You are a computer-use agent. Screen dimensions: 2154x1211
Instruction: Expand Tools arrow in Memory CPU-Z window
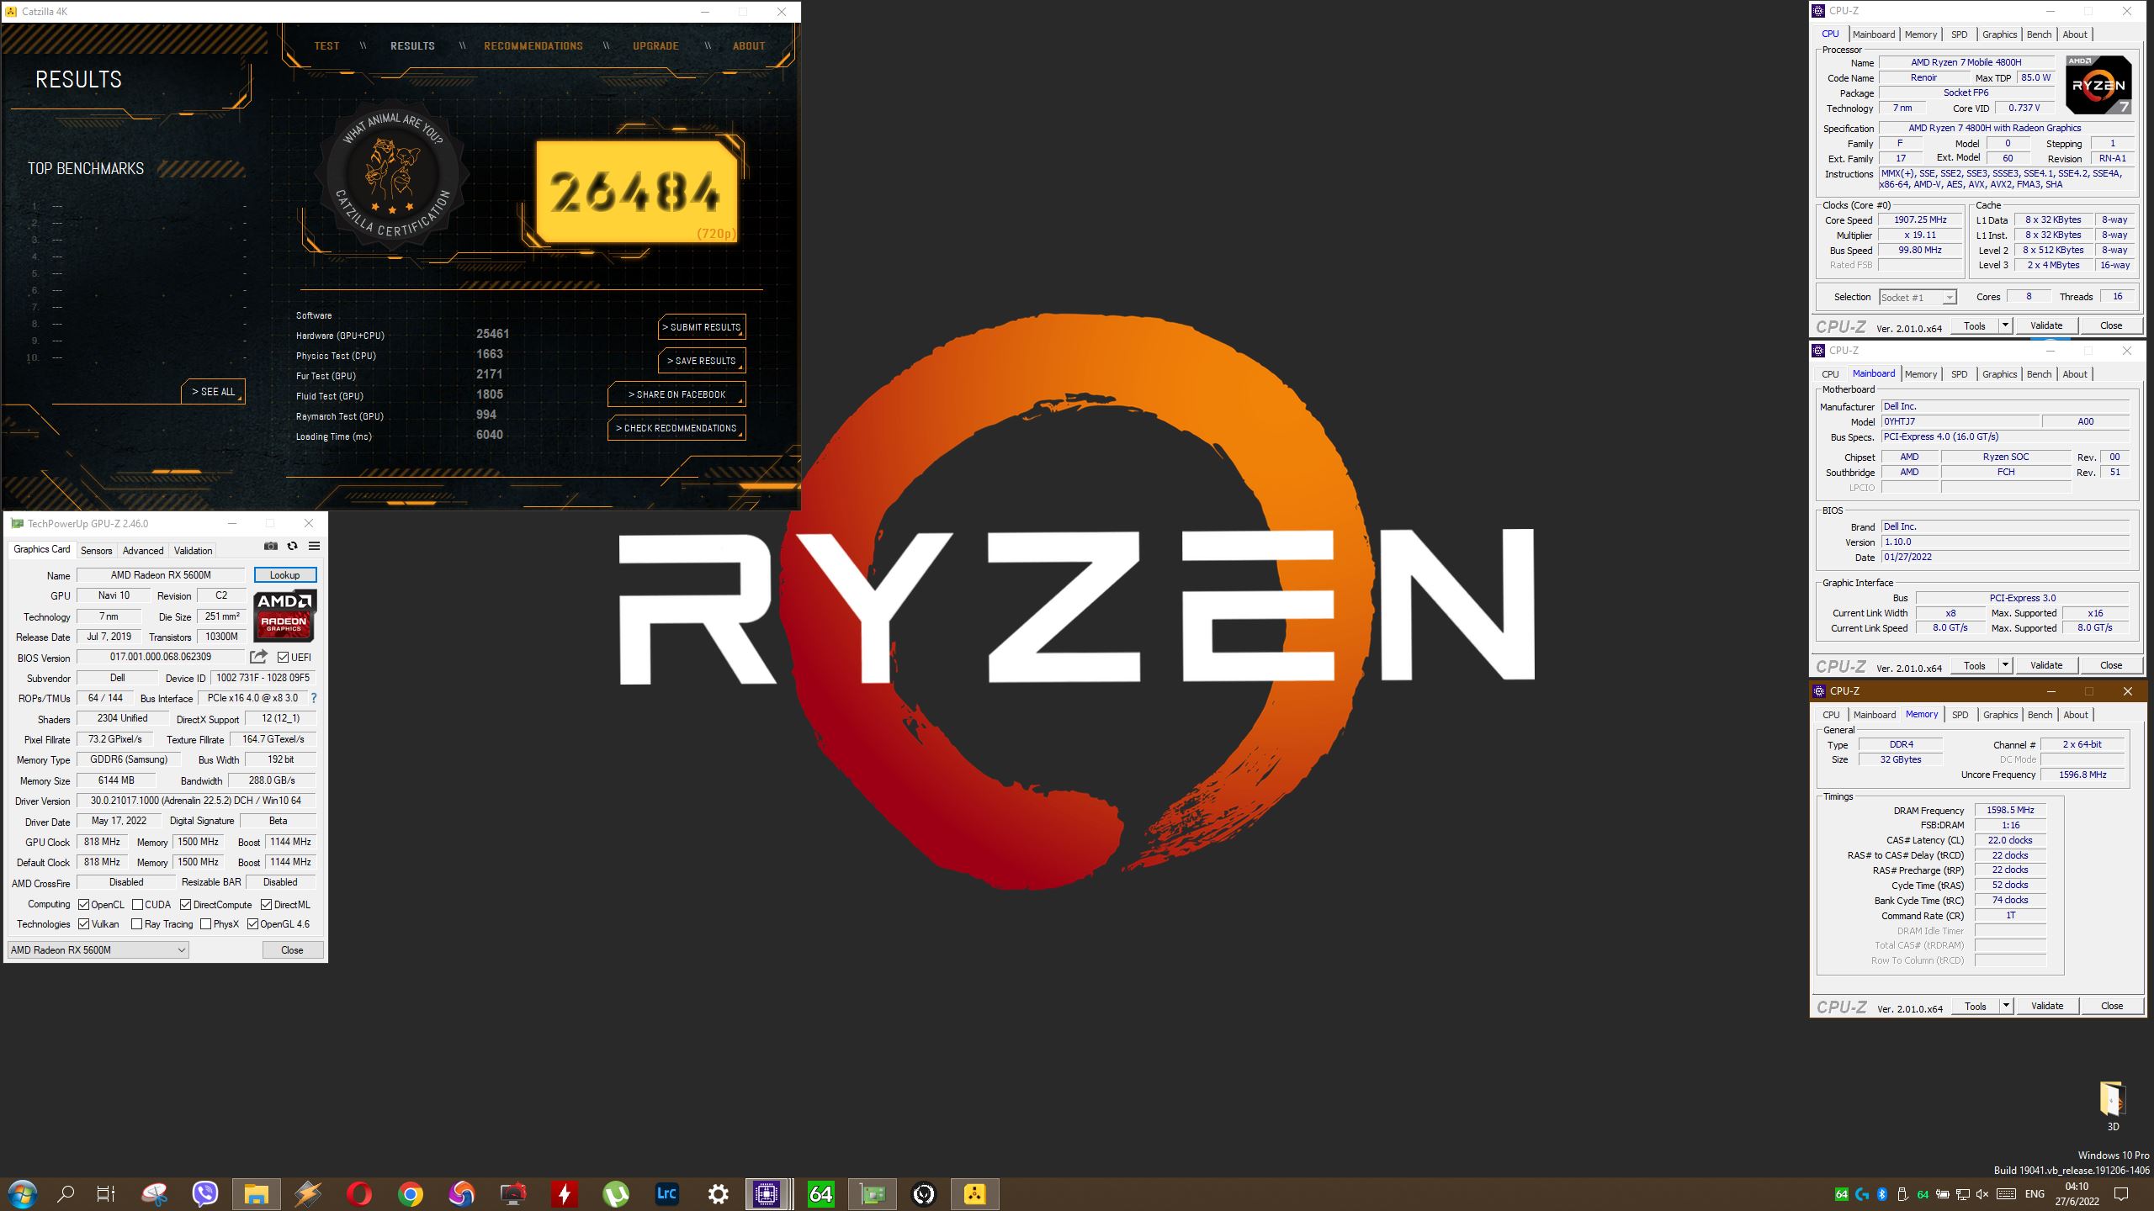(2006, 1006)
